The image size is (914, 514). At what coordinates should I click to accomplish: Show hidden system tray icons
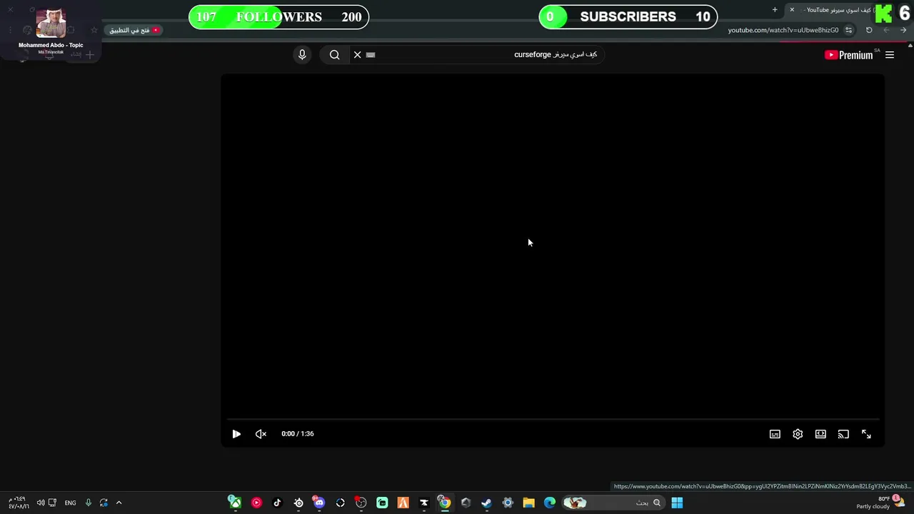pyautogui.click(x=119, y=503)
